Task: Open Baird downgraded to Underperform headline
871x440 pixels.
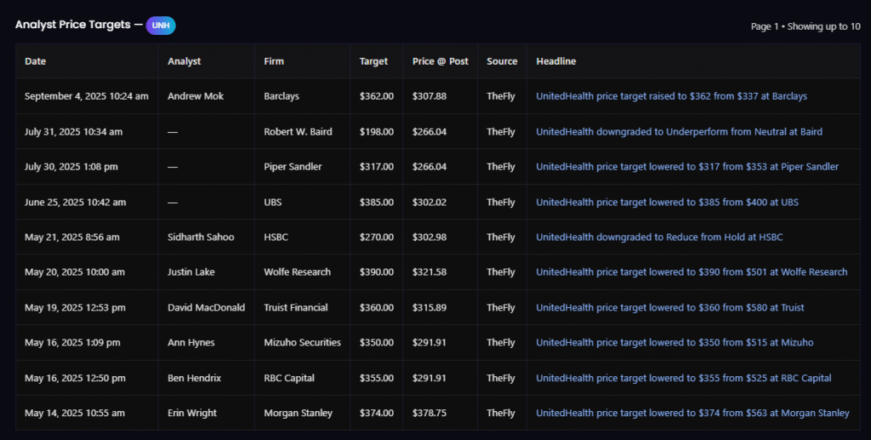Action: [679, 132]
